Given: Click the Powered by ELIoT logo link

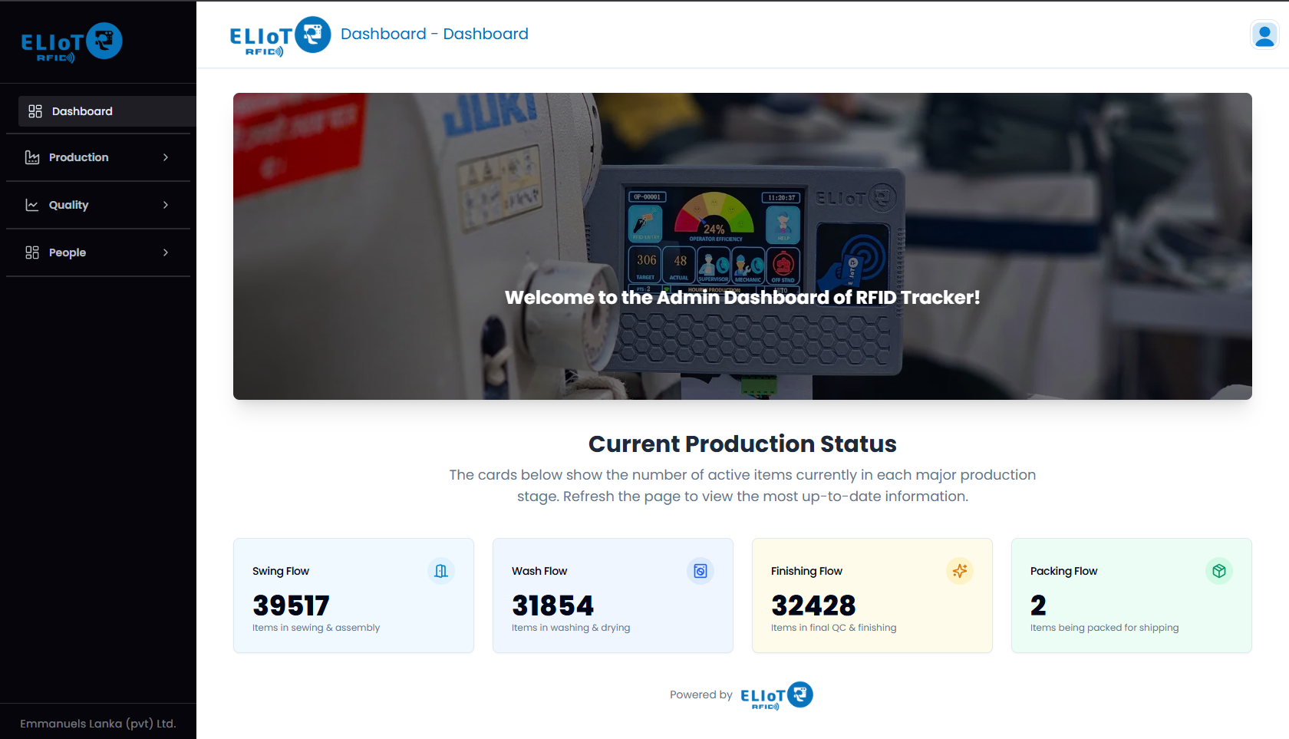Looking at the screenshot, I should pyautogui.click(x=776, y=694).
